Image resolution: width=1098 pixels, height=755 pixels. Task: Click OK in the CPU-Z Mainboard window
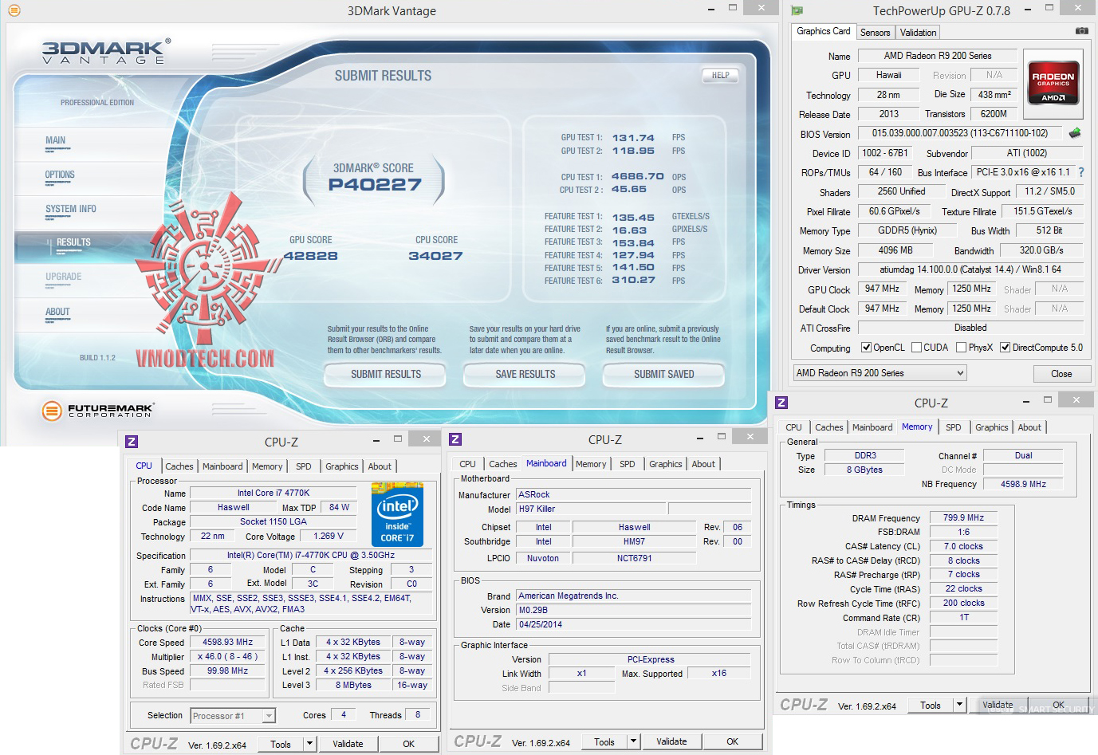(732, 741)
